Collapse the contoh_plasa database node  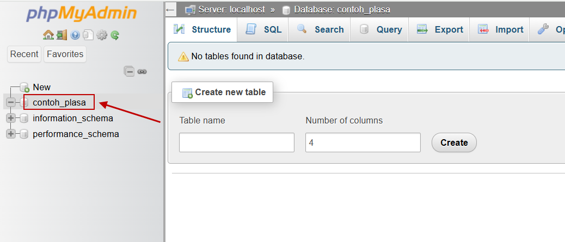[11, 103]
